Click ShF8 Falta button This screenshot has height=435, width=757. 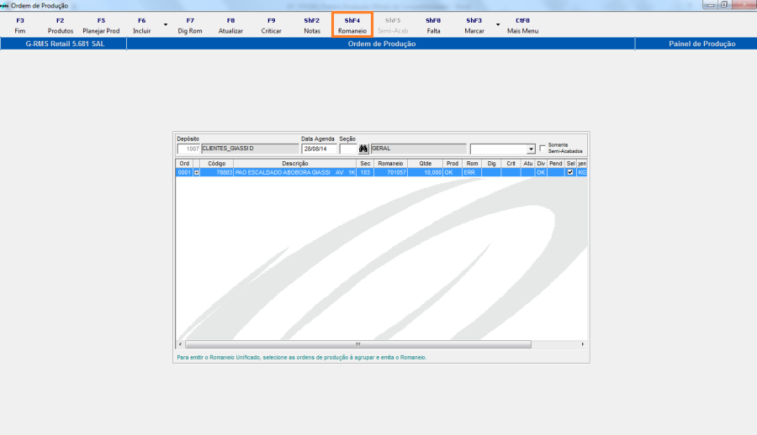coord(433,25)
